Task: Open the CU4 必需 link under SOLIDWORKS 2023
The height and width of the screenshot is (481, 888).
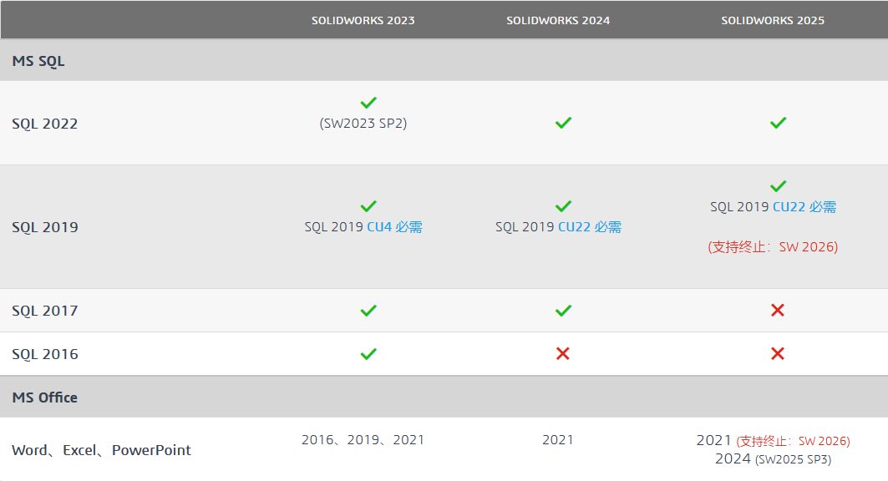Action: coord(395,227)
